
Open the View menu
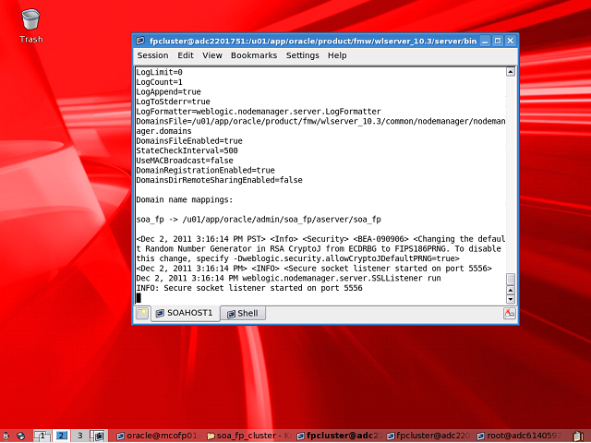click(212, 55)
